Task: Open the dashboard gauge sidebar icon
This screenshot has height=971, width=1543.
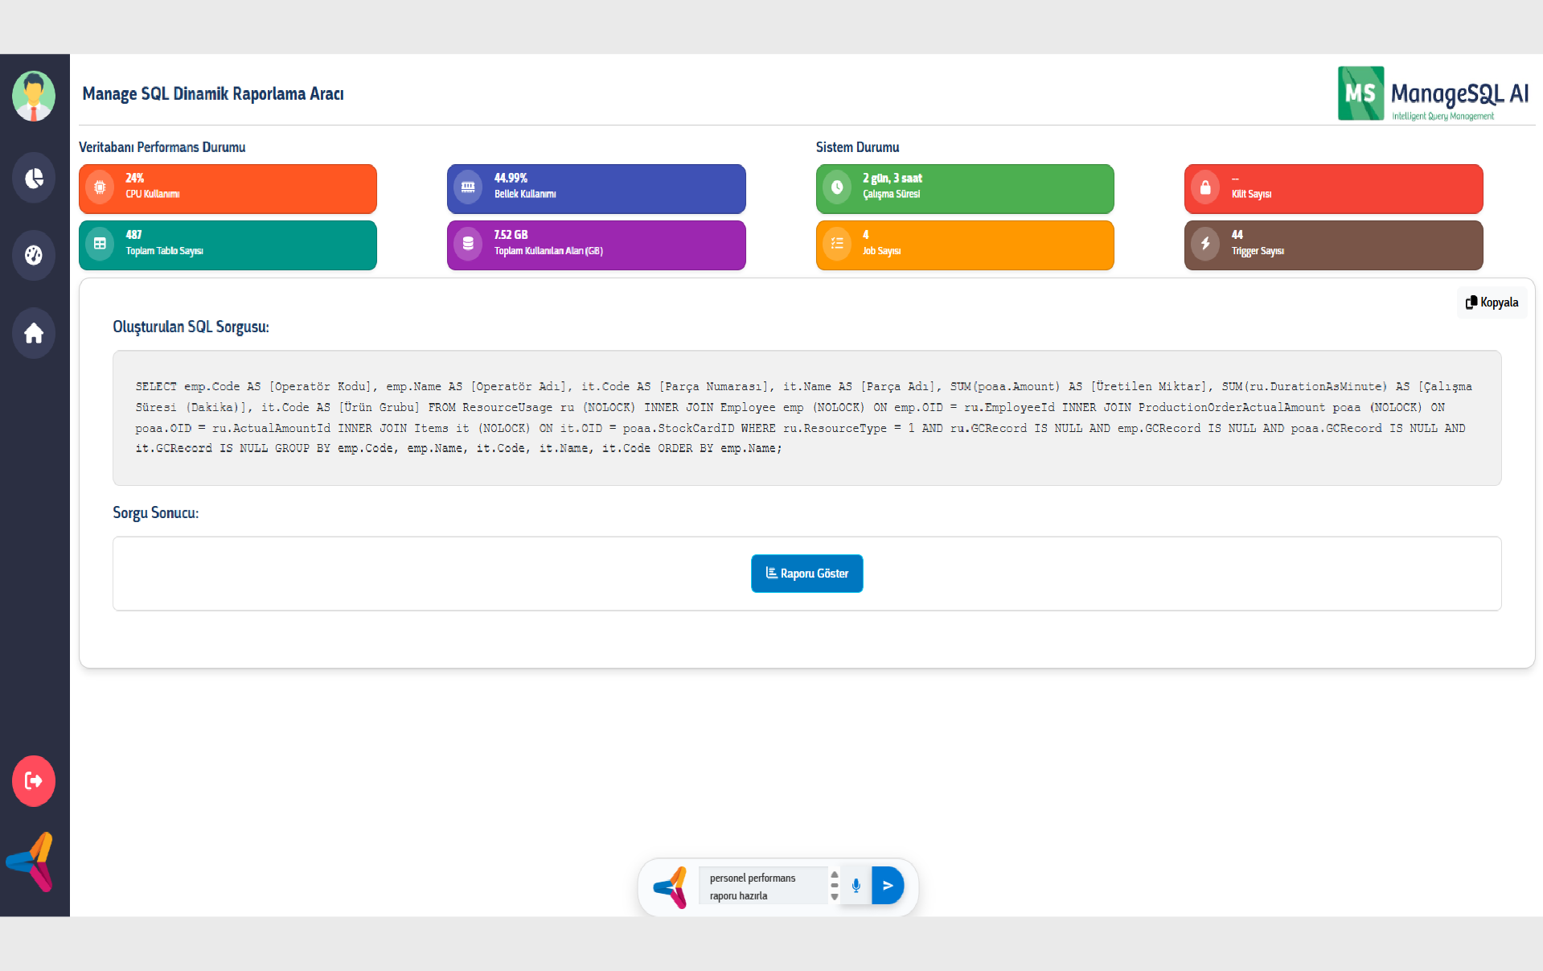Action: [x=34, y=255]
